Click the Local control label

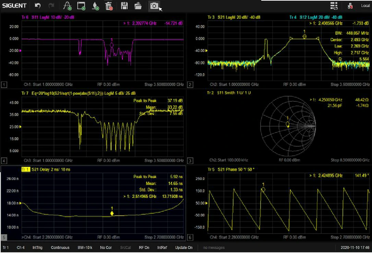365,6
